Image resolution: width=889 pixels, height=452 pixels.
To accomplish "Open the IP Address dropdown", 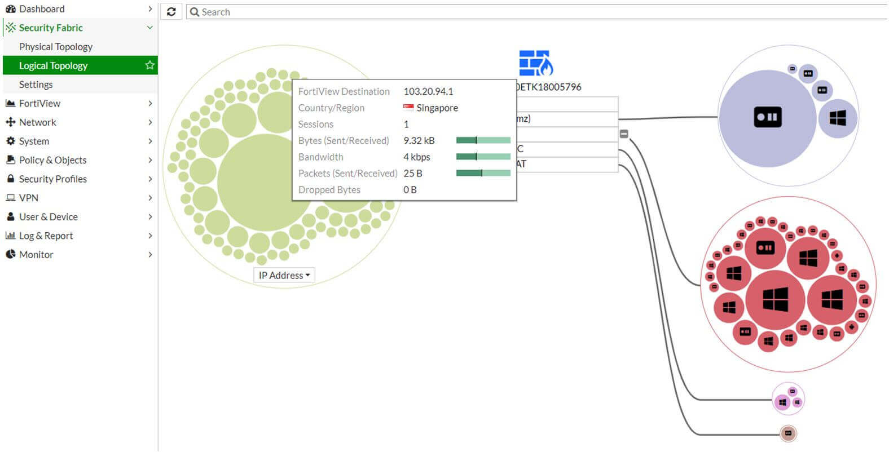I will coord(284,275).
